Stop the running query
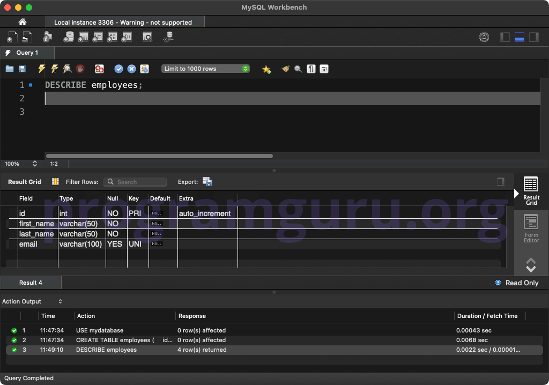Screen dimensions: 549x385 click(80, 69)
